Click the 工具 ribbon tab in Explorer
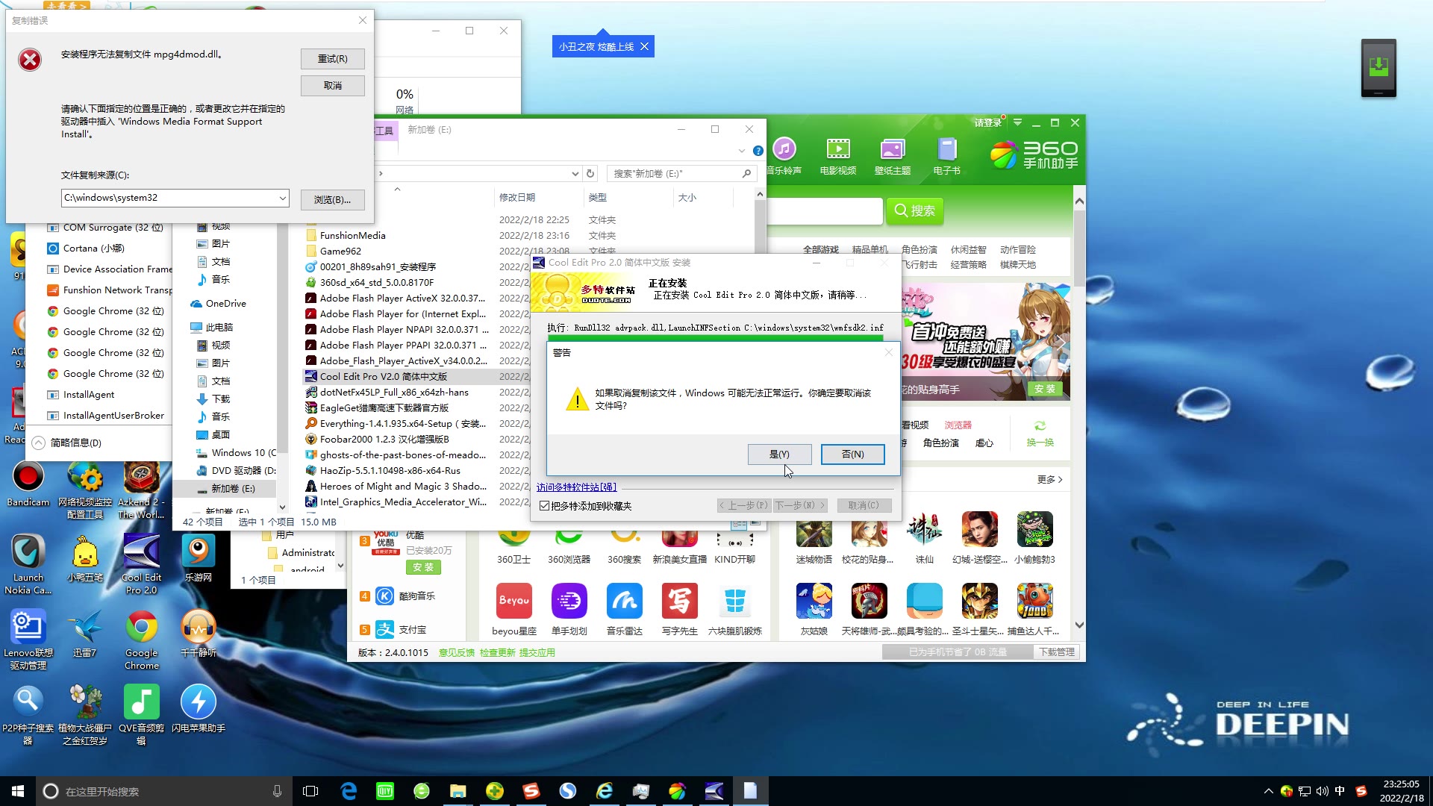 (384, 129)
